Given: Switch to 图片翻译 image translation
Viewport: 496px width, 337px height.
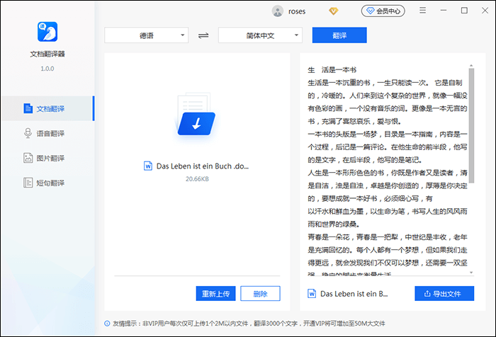Looking at the screenshot, I should coord(47,158).
